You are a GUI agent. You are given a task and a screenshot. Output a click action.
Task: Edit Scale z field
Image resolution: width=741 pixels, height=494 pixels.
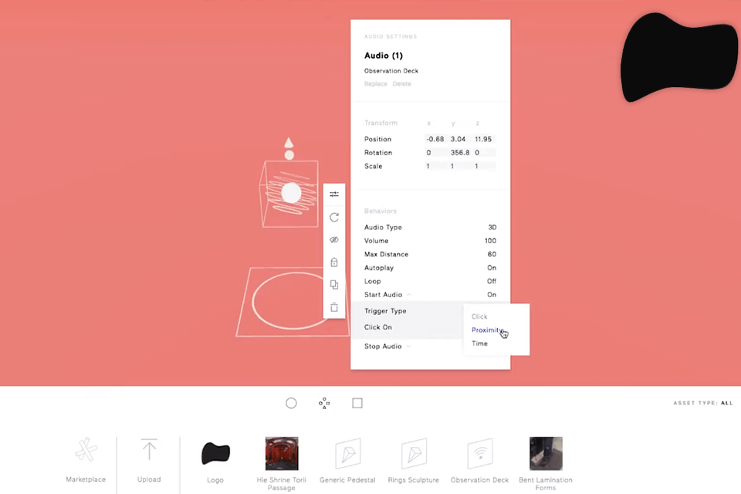(484, 166)
